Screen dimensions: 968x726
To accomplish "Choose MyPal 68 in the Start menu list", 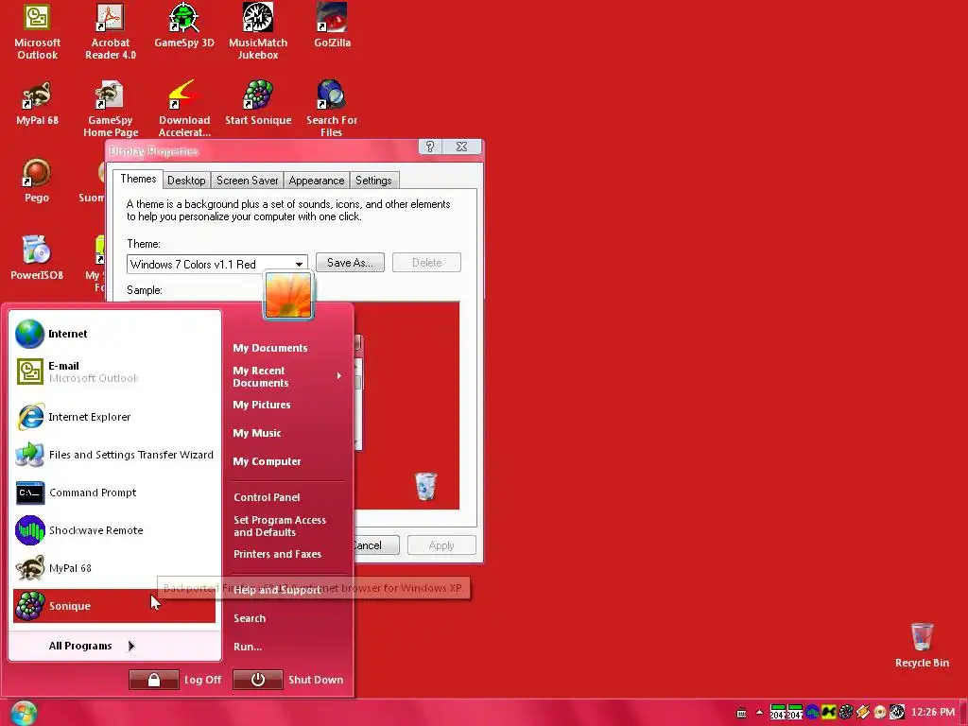I will (x=114, y=568).
